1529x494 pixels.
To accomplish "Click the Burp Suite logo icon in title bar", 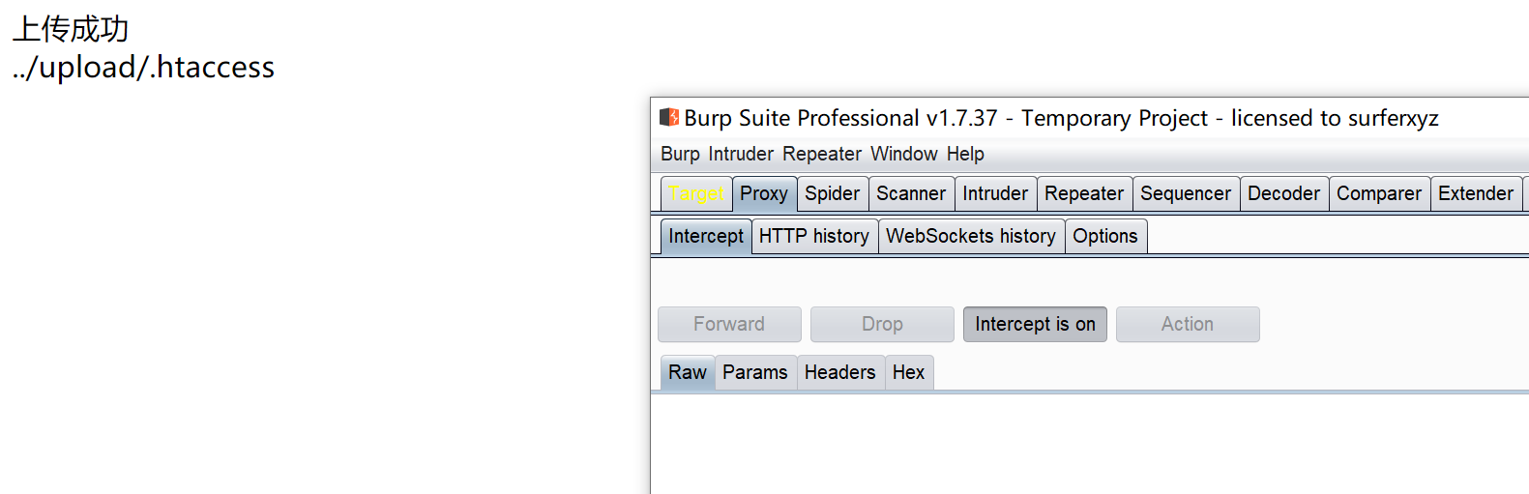I will [669, 118].
